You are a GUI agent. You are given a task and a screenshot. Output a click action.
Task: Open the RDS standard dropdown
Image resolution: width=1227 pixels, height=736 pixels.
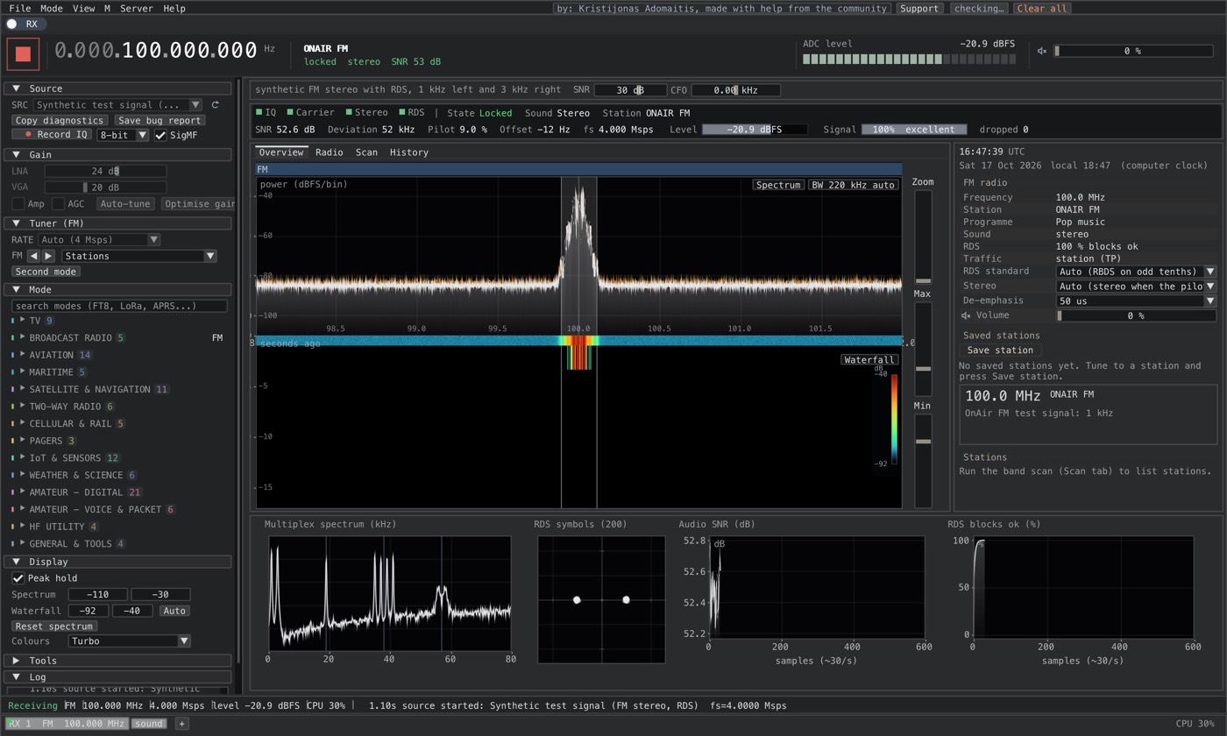[x=1136, y=272]
